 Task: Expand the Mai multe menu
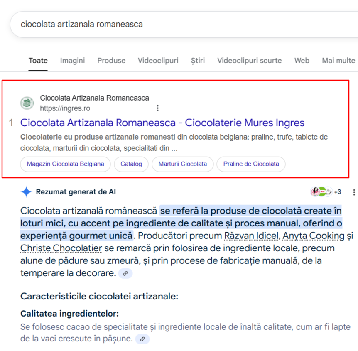(338, 61)
